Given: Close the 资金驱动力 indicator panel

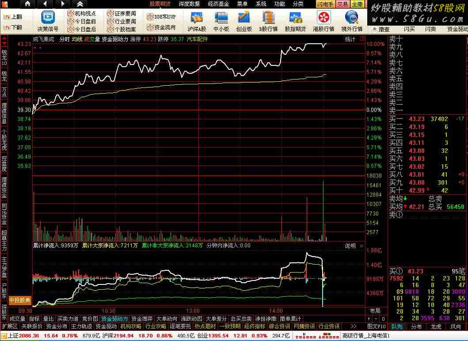Looking at the screenshot, I should tap(361, 246).
